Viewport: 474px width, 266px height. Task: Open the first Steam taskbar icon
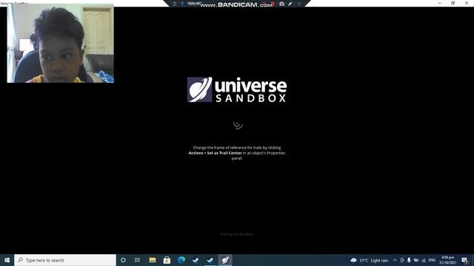pos(196,260)
